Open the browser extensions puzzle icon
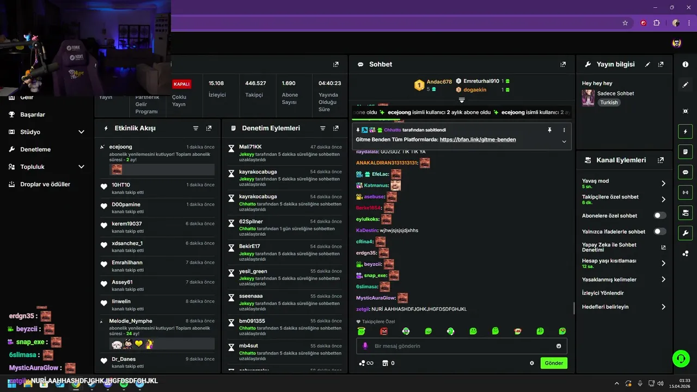 point(657,23)
